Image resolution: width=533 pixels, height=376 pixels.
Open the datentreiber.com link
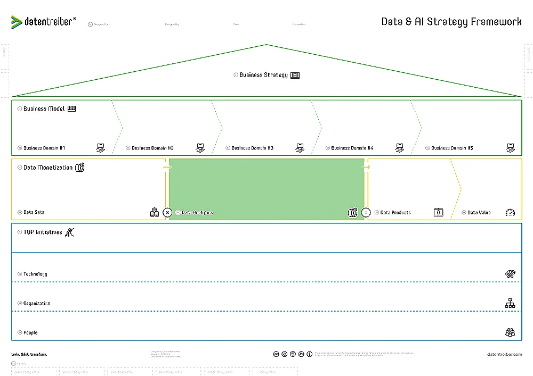point(504,354)
